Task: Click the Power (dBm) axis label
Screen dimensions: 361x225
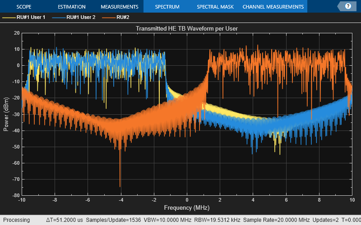Action: click(x=6, y=114)
